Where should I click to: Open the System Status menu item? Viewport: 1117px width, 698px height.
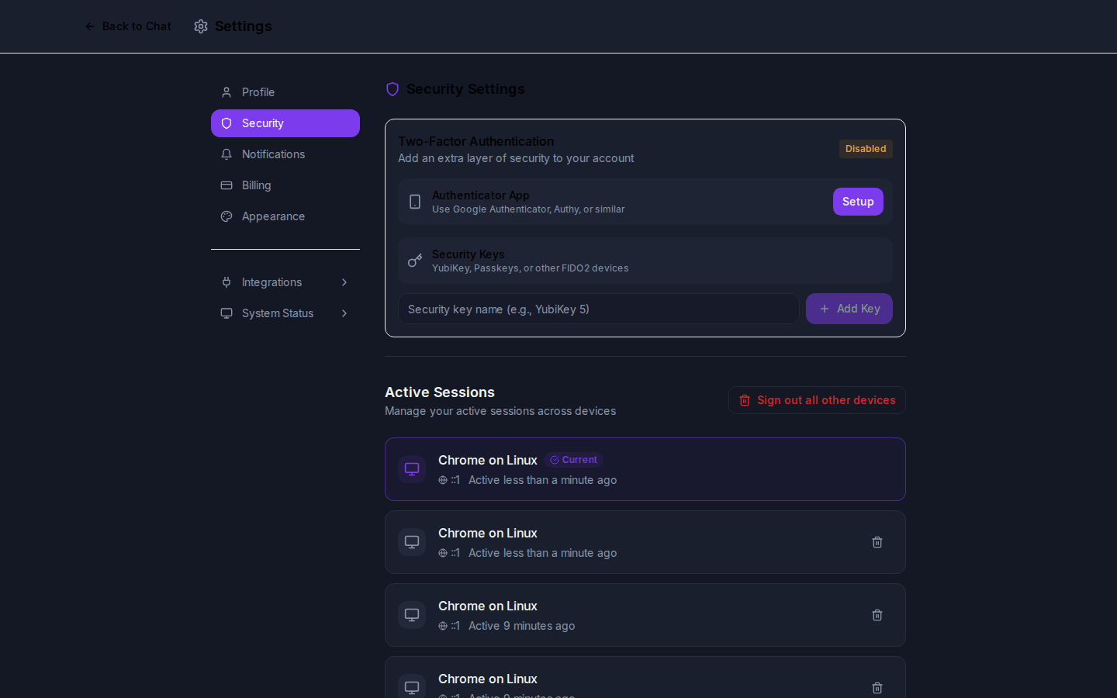pyautogui.click(x=285, y=313)
